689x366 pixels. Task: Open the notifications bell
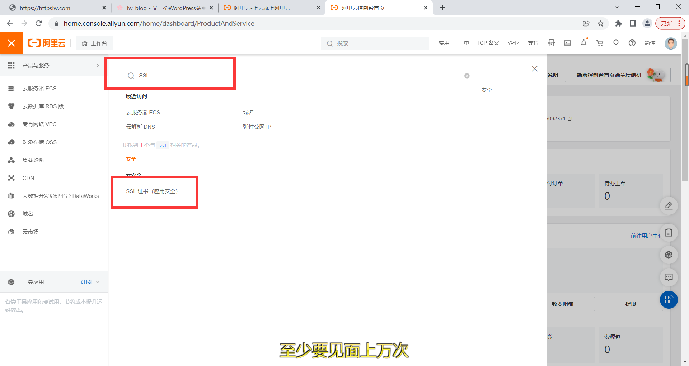tap(584, 43)
